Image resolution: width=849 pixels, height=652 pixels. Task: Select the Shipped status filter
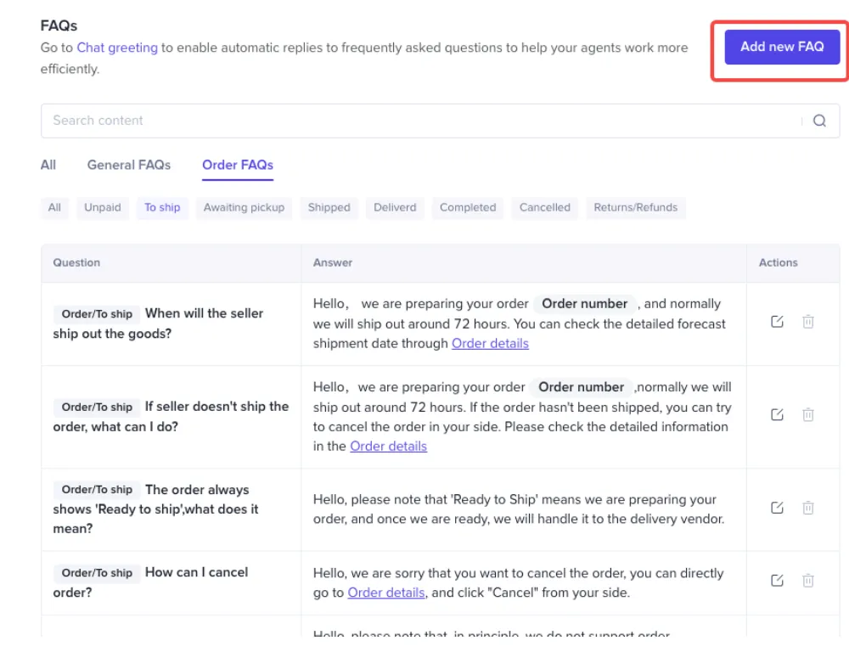click(x=329, y=207)
